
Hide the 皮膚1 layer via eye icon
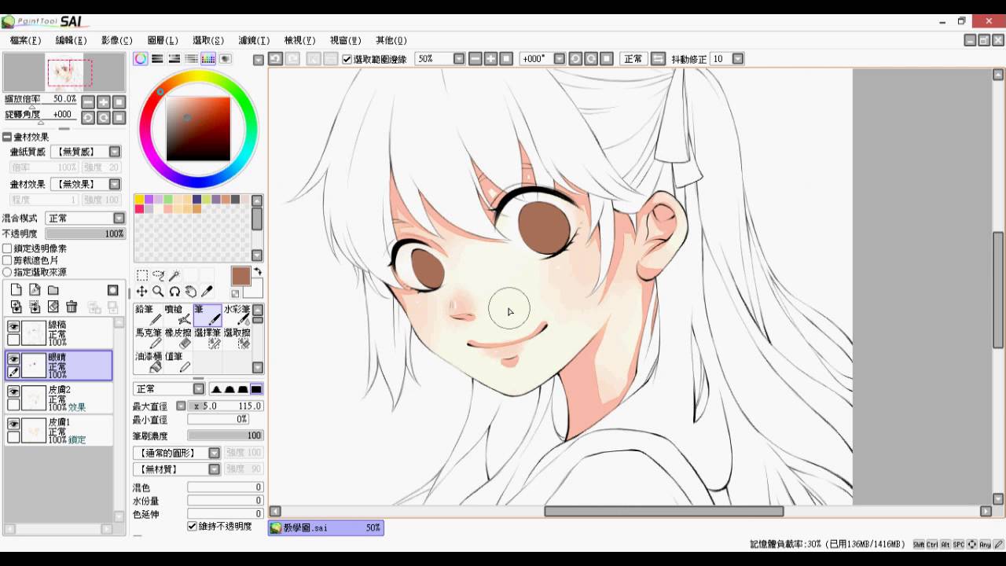click(13, 424)
